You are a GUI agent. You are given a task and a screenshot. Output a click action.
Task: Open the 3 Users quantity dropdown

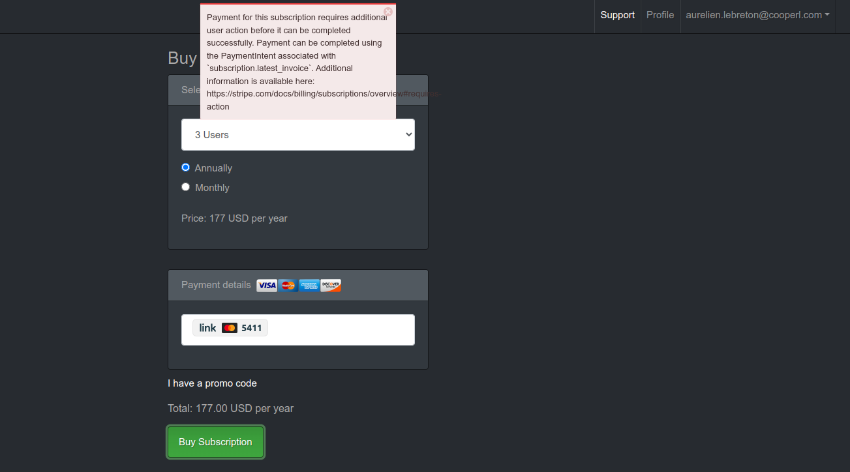(x=298, y=135)
